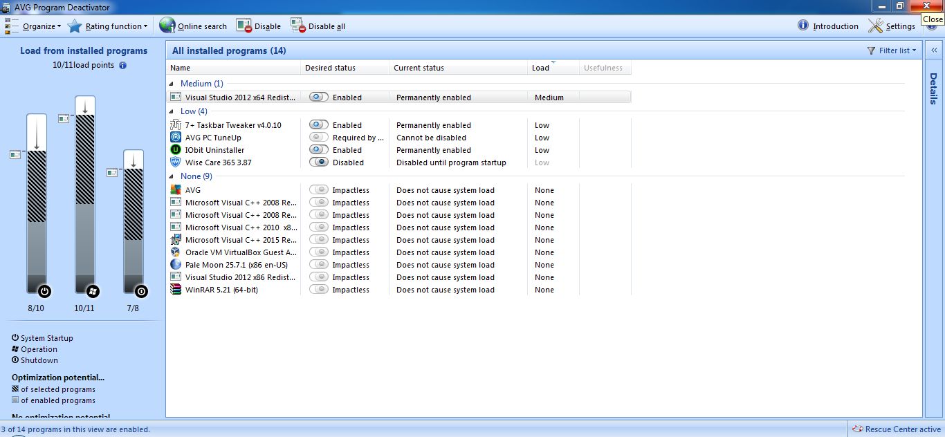The image size is (945, 437).
Task: Select the Visual Studio 2012 x86 Redist icon
Action: 176,277
